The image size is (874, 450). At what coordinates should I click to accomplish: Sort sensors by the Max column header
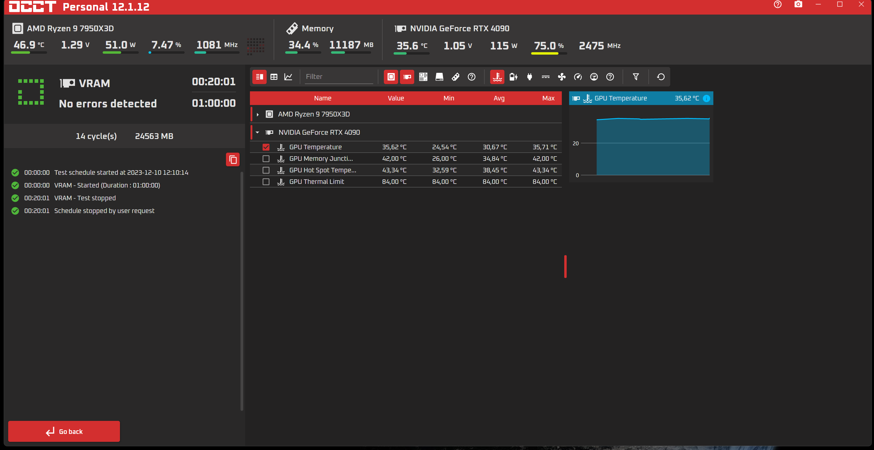pos(548,98)
